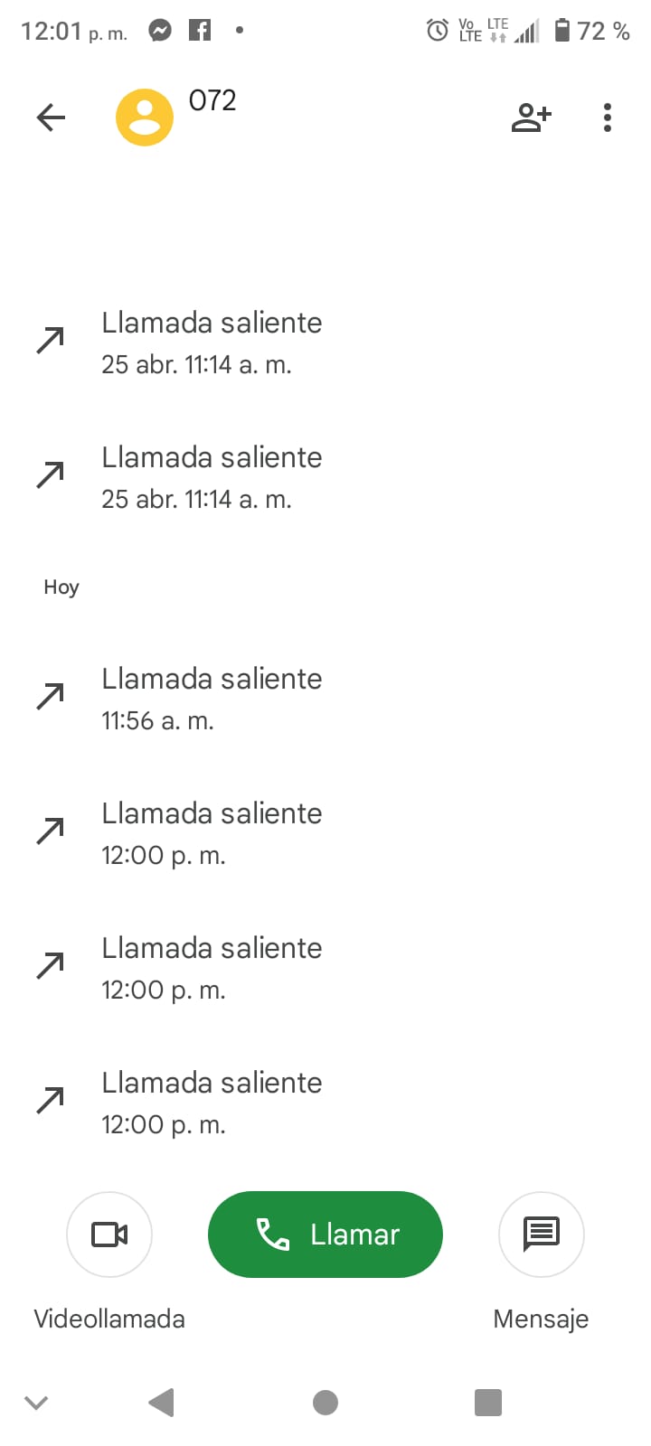Collapse keyboard chevron in navigation bar
This screenshot has height=1446, width=651.
(x=36, y=1403)
